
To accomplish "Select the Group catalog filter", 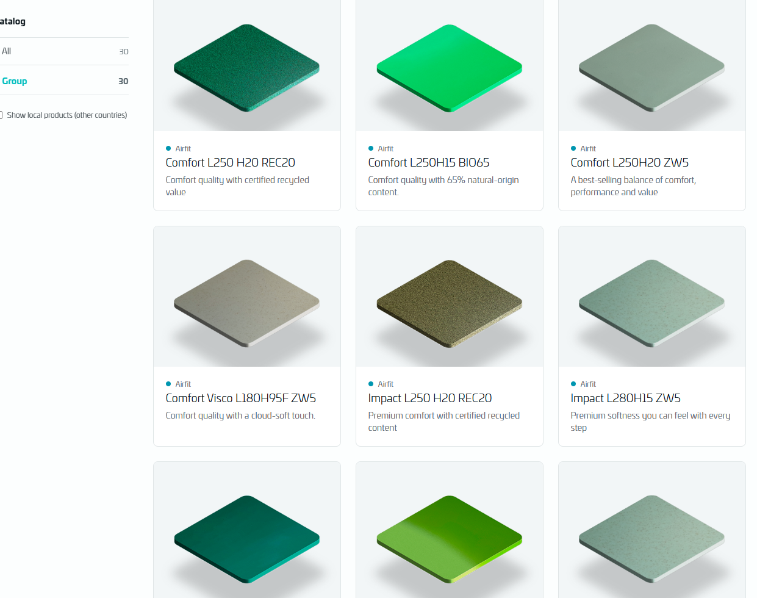I will [64, 81].
